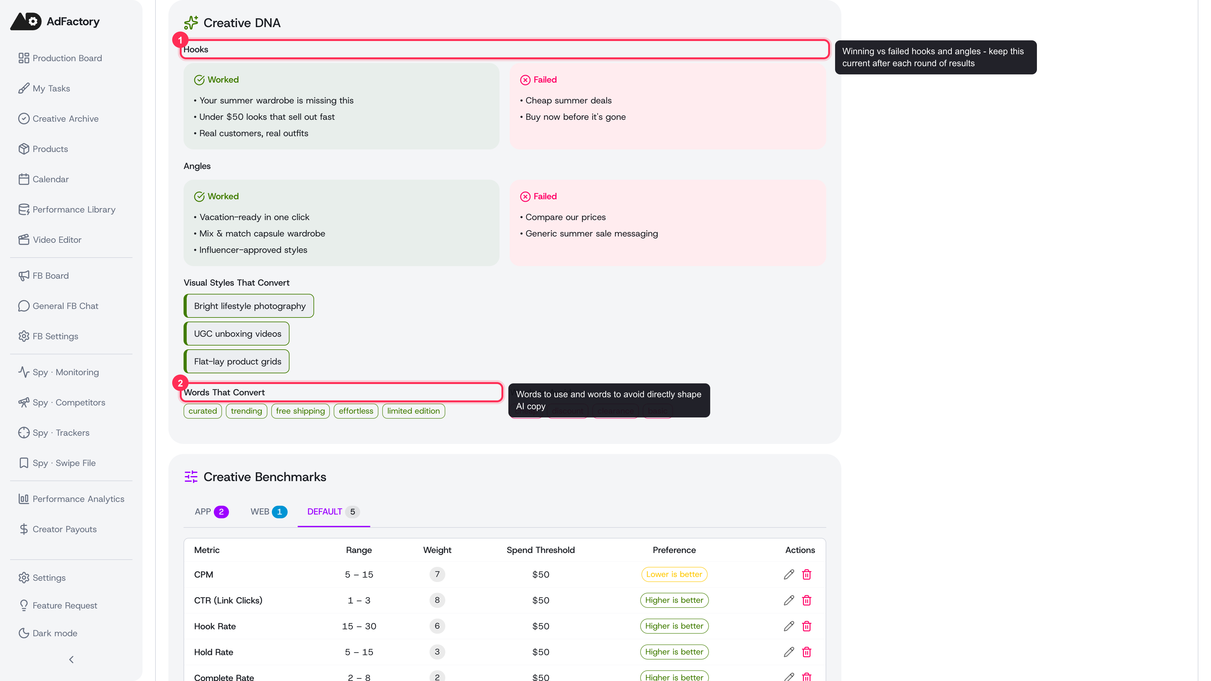Click the Creative Benchmarks heading
The height and width of the screenshot is (681, 1211).
(x=265, y=477)
